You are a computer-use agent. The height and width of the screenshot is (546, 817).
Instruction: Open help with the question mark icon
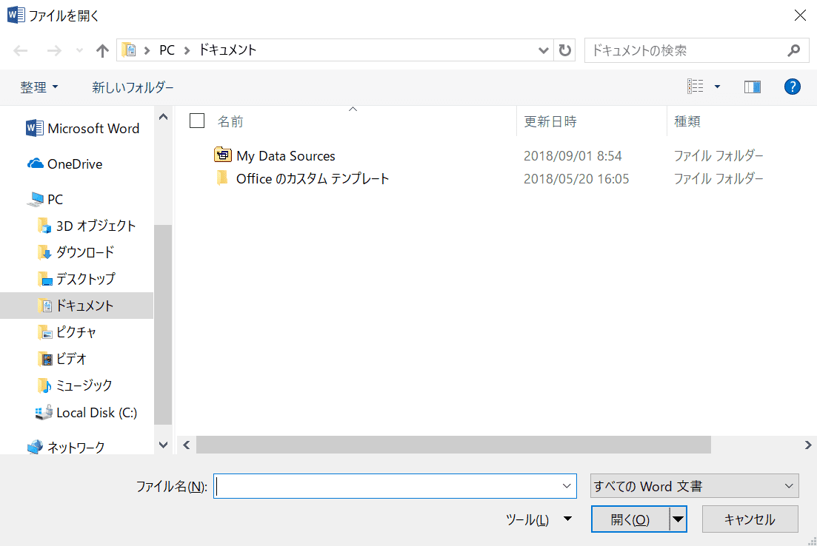click(x=792, y=87)
